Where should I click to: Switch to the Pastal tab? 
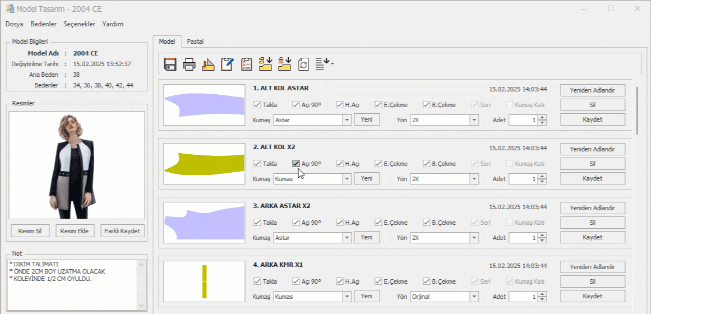click(195, 41)
